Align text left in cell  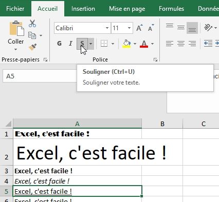pyautogui.click(x=170, y=44)
